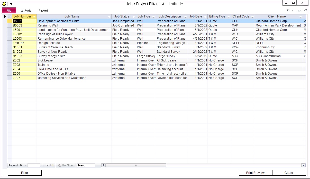This screenshot has height=179, width=310.
Task: Click the select-all corner of the datasheet
Action: 10,16
